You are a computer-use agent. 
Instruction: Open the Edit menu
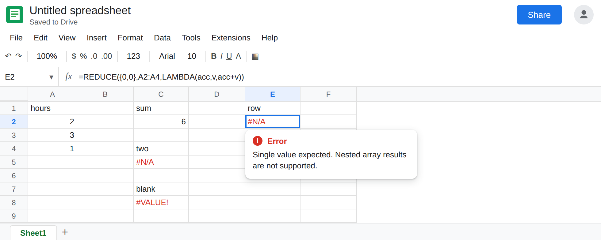(x=40, y=38)
